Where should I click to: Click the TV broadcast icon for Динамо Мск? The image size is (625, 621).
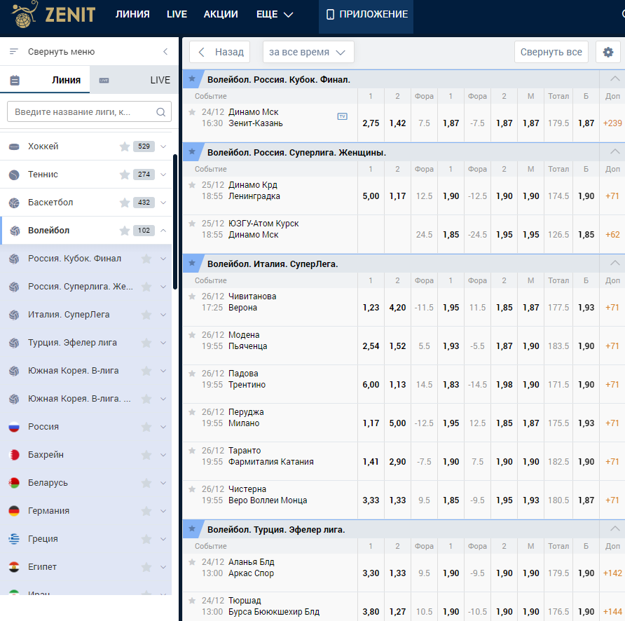[x=342, y=116]
